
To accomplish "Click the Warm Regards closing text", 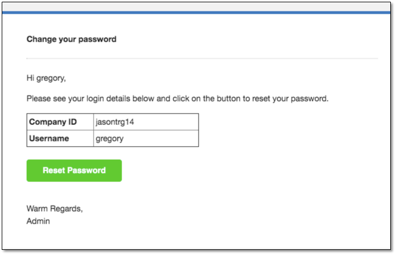I will pos(55,209).
